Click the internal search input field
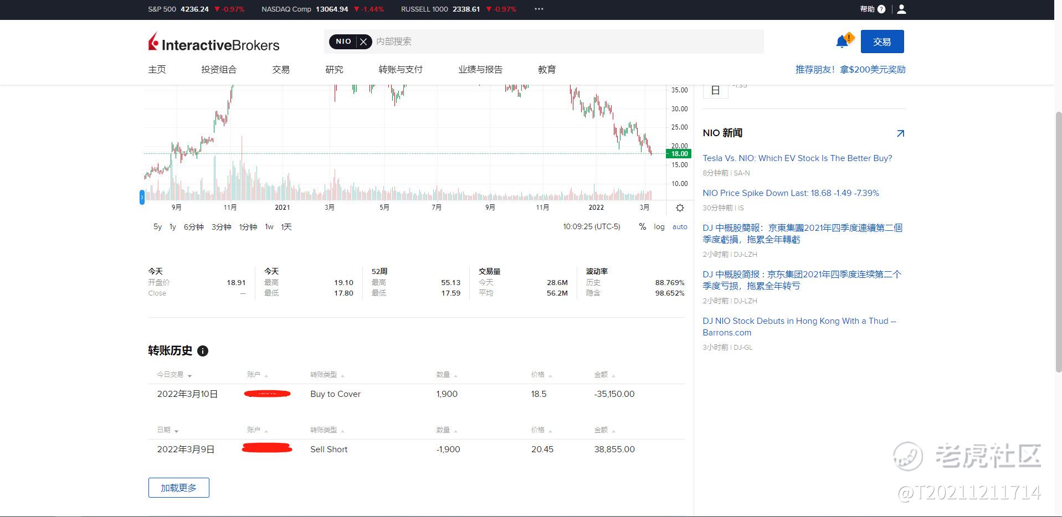The image size is (1062, 517). tap(567, 42)
